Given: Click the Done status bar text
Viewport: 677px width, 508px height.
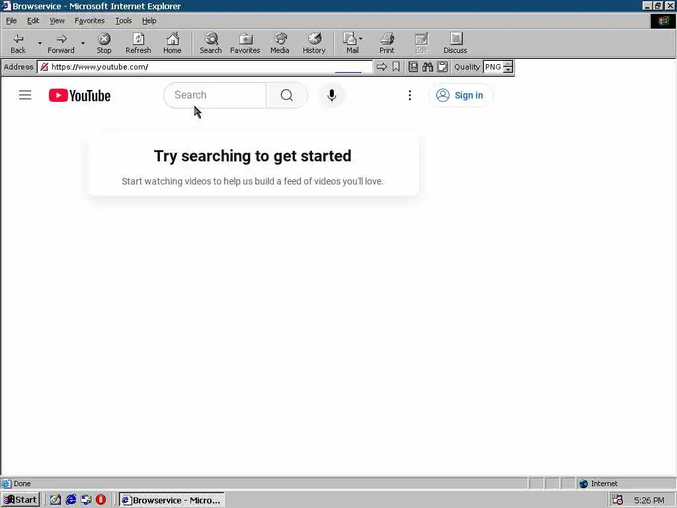Looking at the screenshot, I should pyautogui.click(x=22, y=484).
